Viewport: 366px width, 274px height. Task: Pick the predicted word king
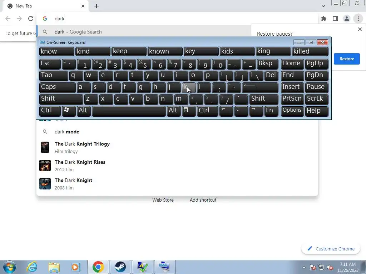(273, 51)
